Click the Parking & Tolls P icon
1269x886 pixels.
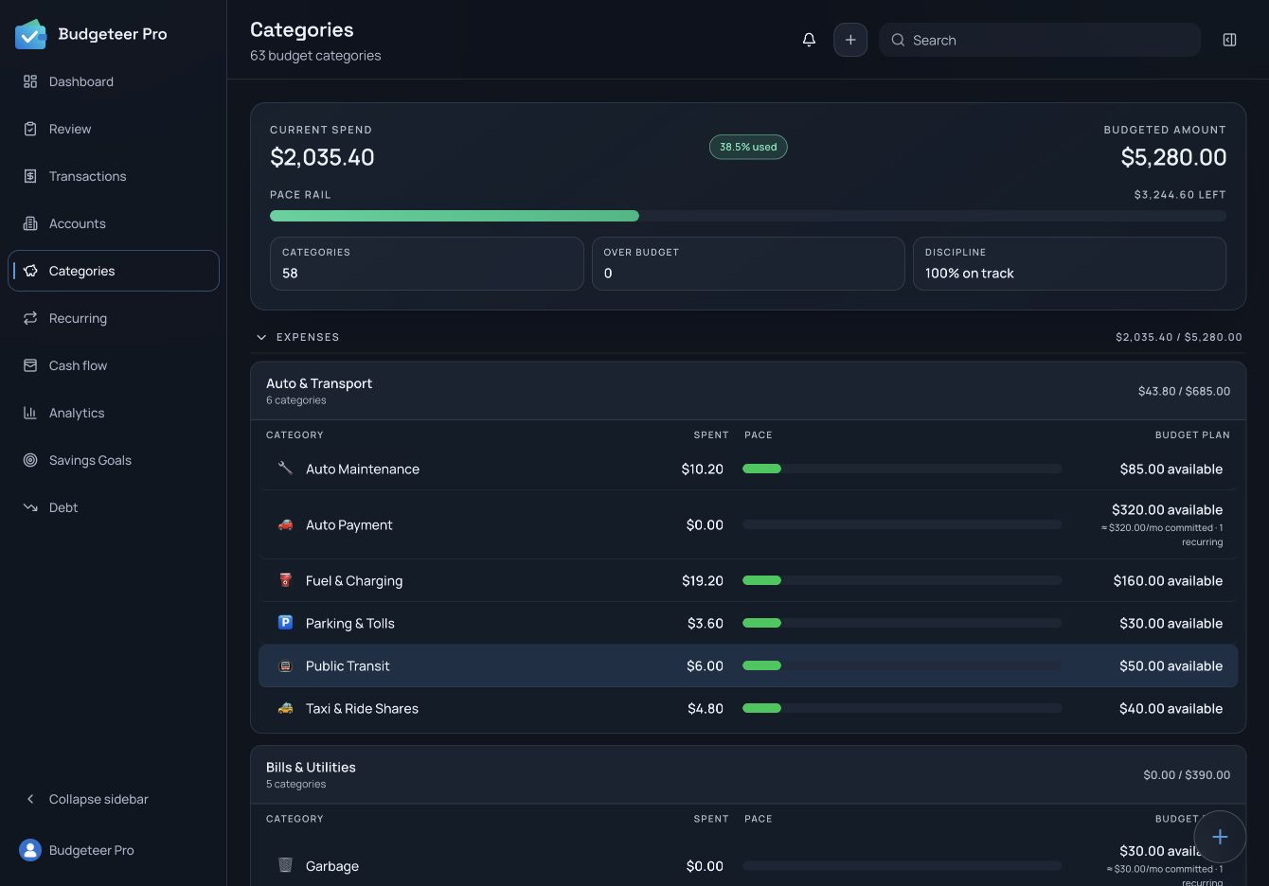(x=285, y=623)
